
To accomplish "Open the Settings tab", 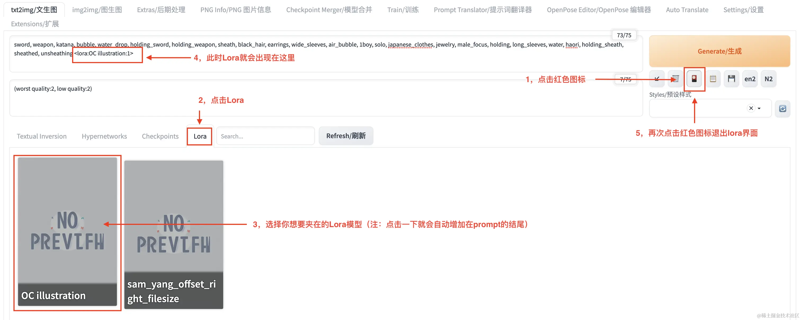I will (x=744, y=10).
